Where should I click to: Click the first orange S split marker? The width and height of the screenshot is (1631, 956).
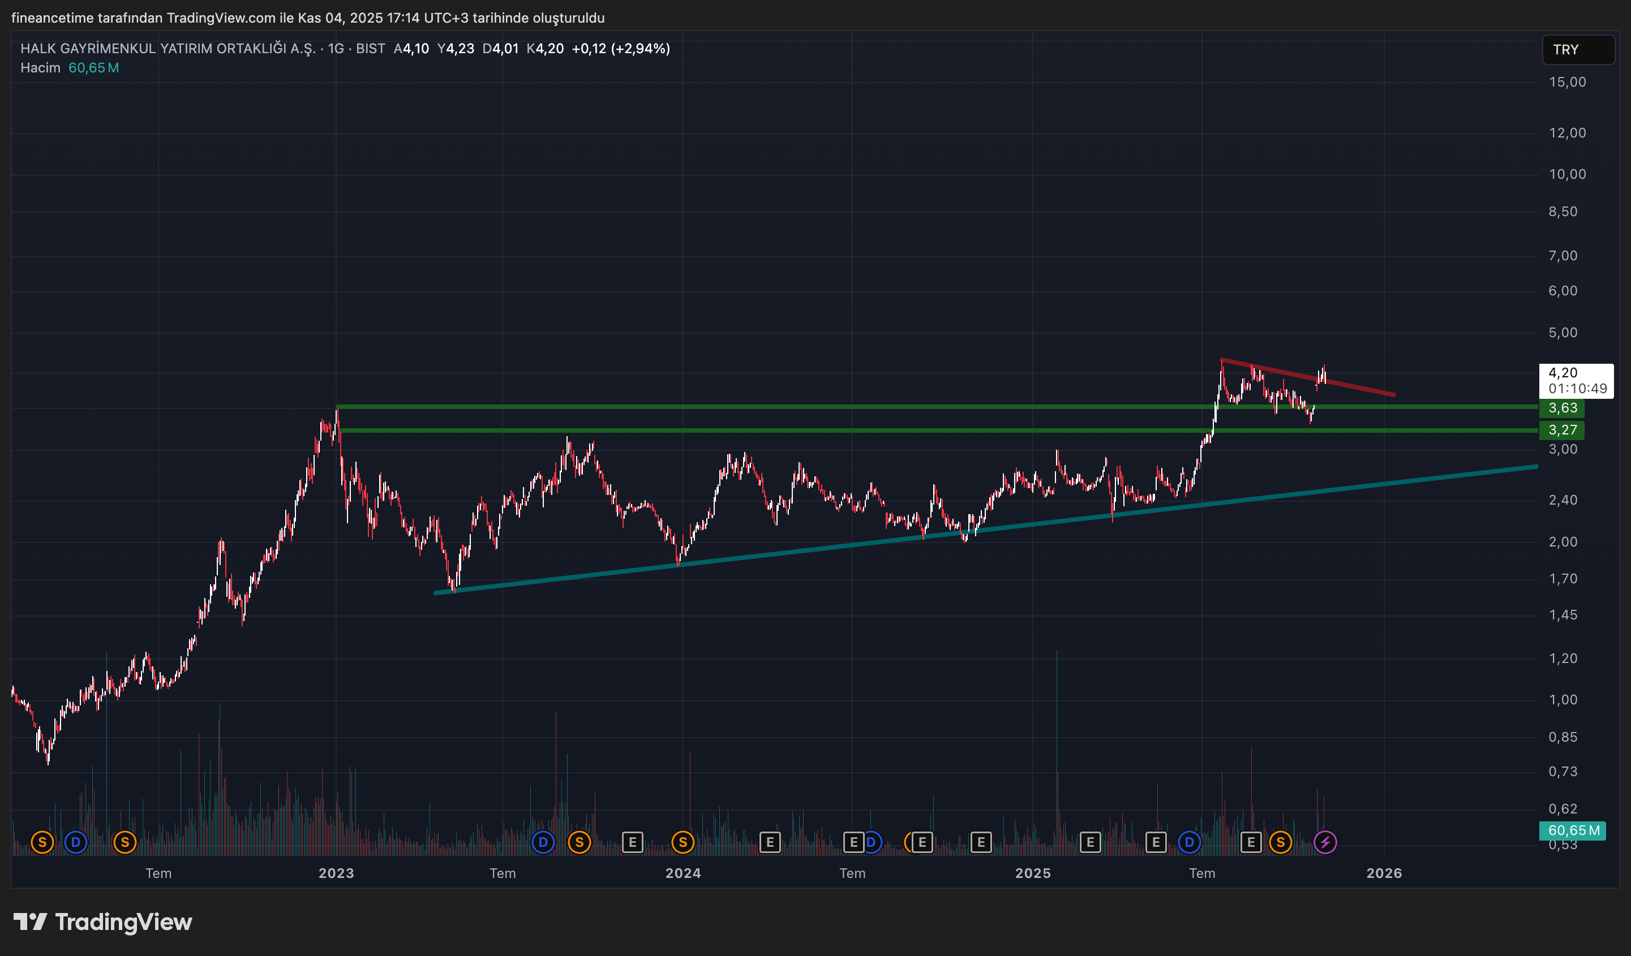[42, 842]
